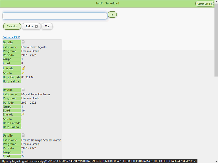The image size is (218, 163).
Task: Open detail icon for Pedrito Domingo Ardubal Garcia
Action: pos(23,135)
